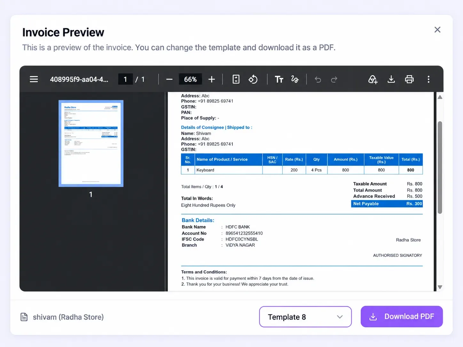Screen dimensions: 463x347
Task: Click the 'VIDYA NAGAR' branch value
Action: coord(240,245)
